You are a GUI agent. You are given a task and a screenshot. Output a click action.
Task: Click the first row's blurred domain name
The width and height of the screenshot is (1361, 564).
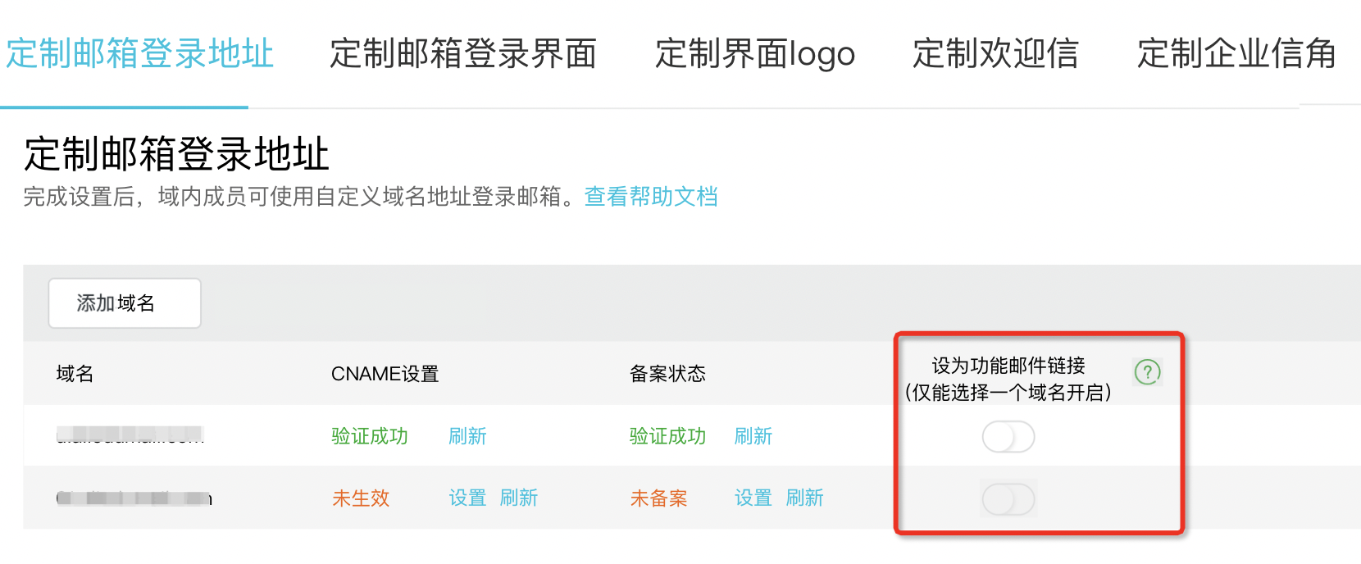(x=130, y=435)
